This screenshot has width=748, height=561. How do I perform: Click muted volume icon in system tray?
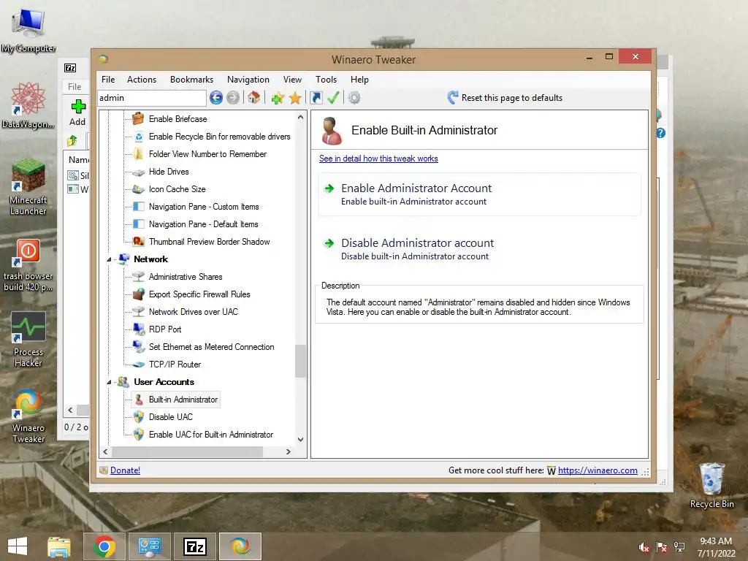[644, 547]
